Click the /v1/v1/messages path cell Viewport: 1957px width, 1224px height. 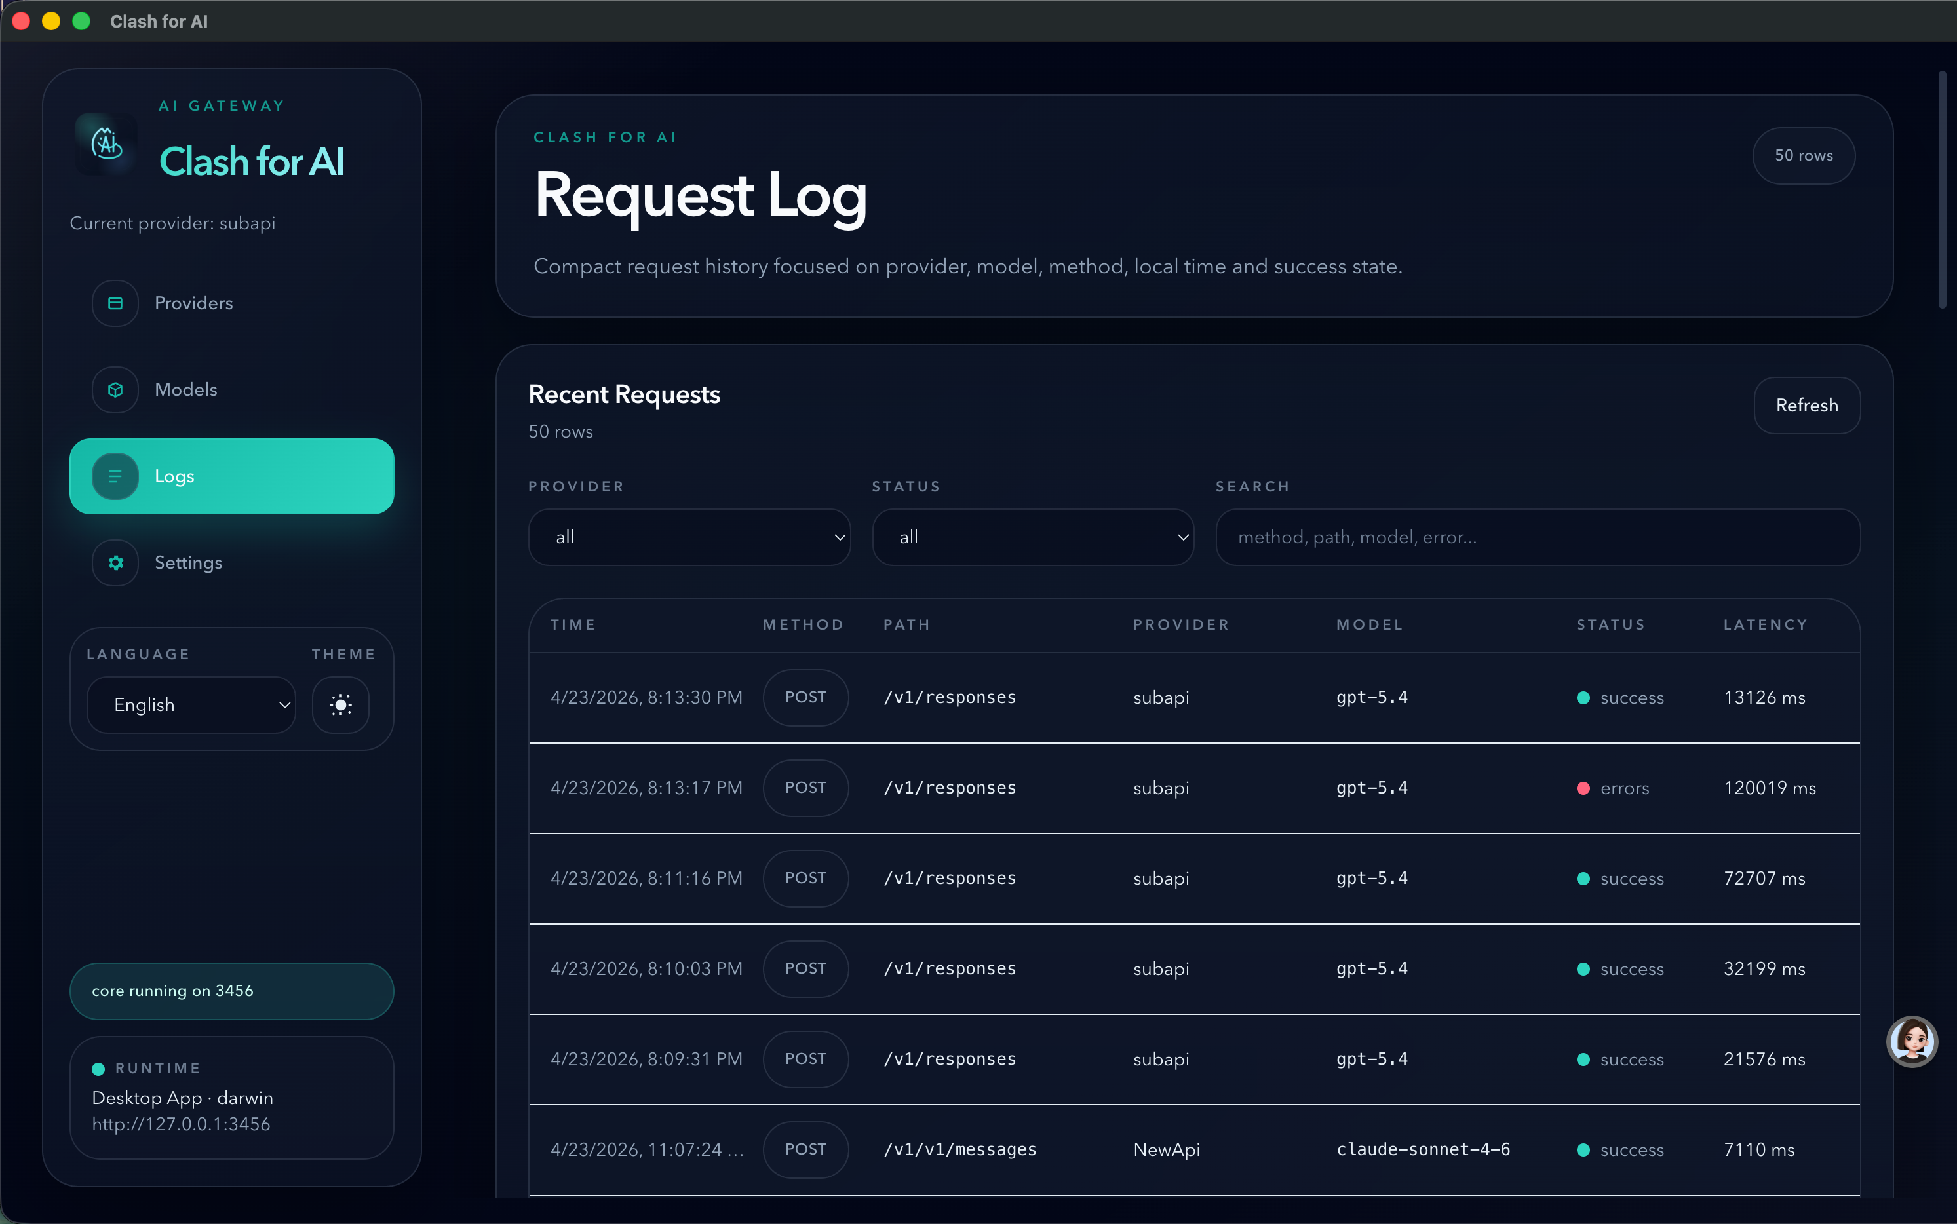click(x=960, y=1149)
